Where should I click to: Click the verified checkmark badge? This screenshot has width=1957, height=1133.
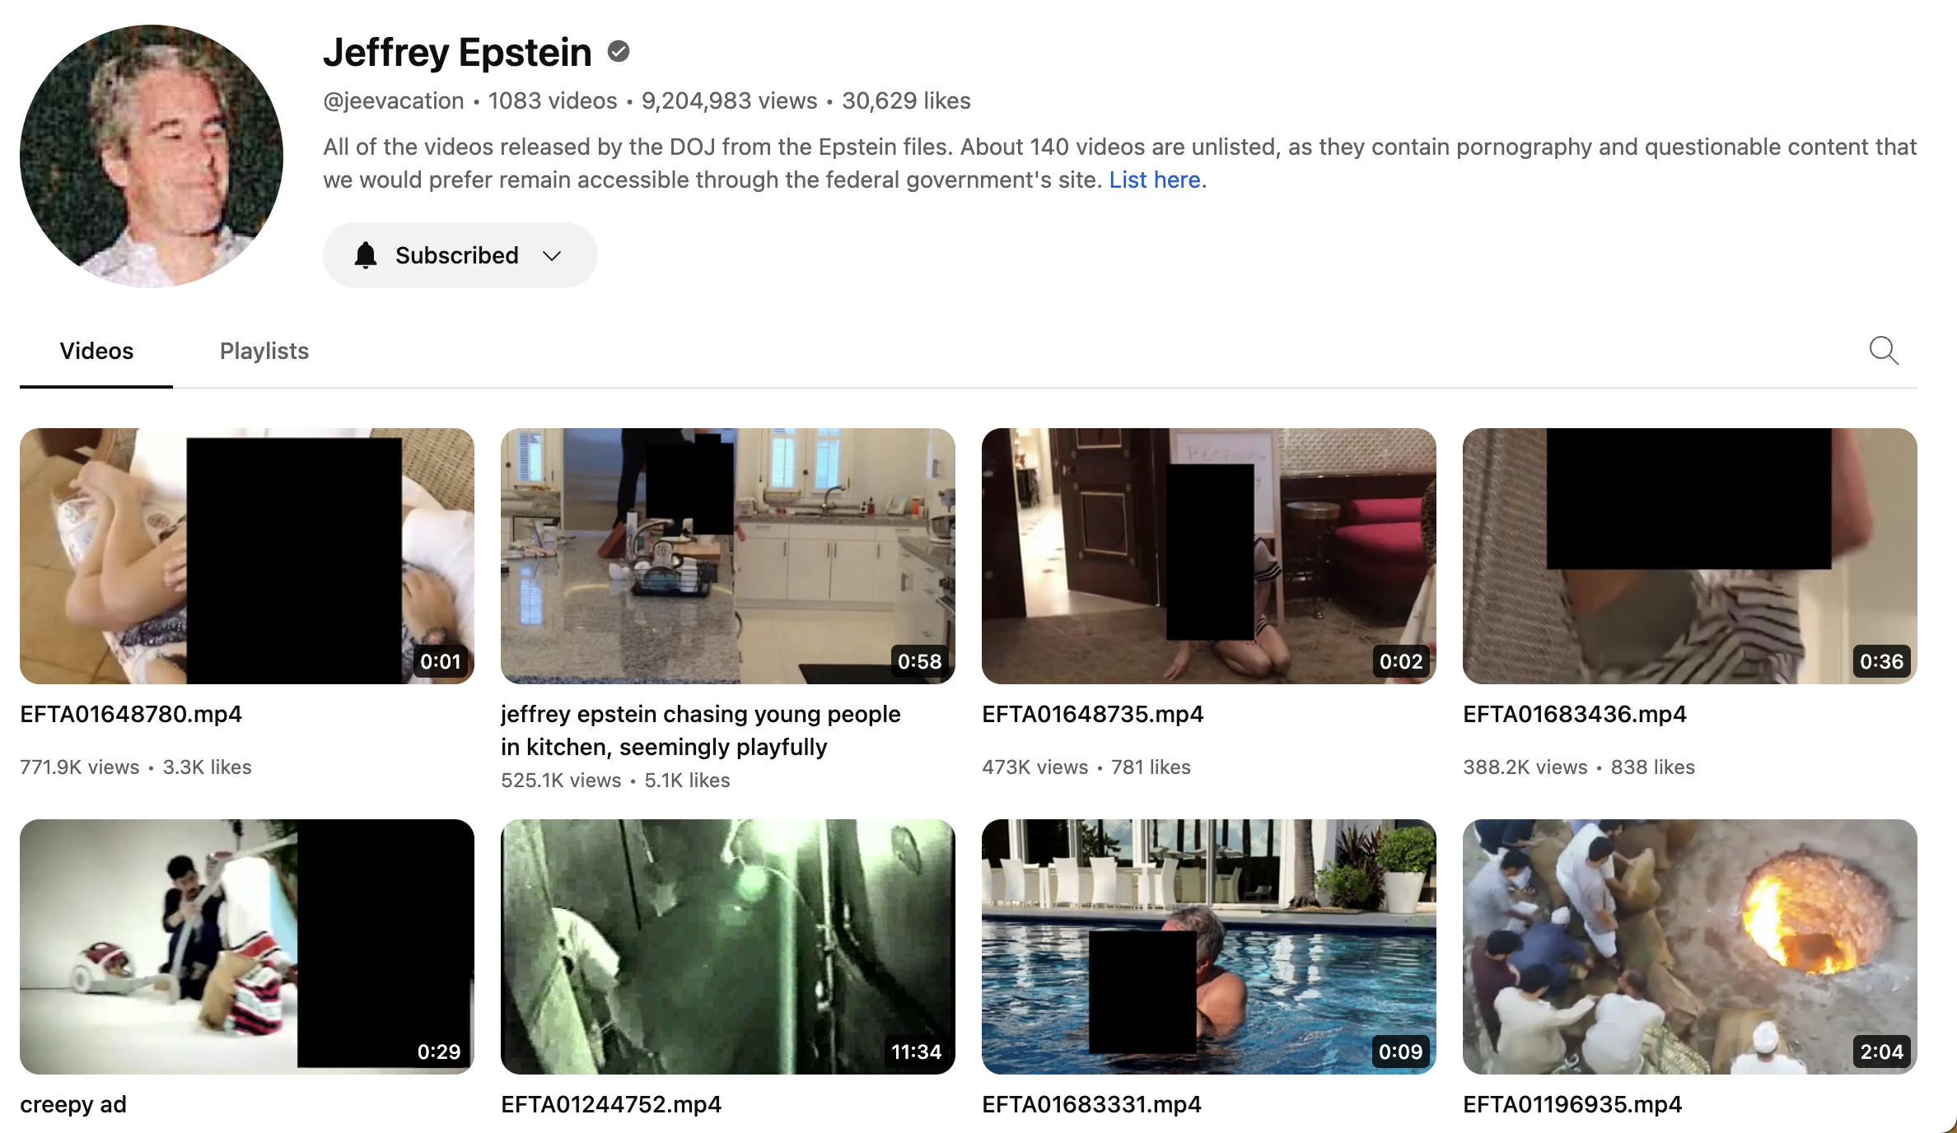coord(619,52)
